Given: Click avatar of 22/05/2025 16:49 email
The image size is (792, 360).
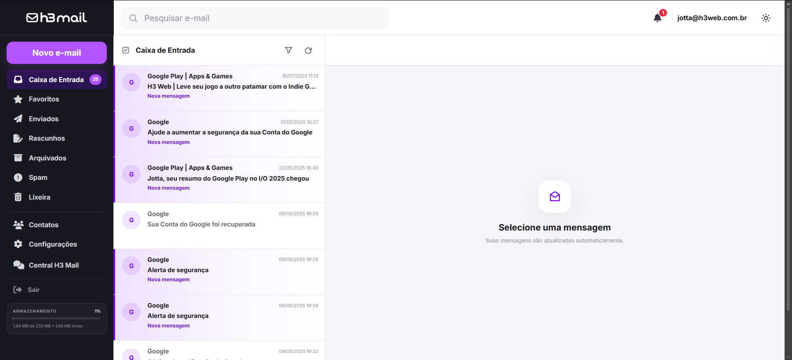Looking at the screenshot, I should [132, 174].
